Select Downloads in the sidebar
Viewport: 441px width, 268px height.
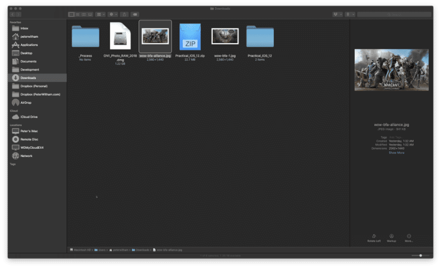click(37, 78)
